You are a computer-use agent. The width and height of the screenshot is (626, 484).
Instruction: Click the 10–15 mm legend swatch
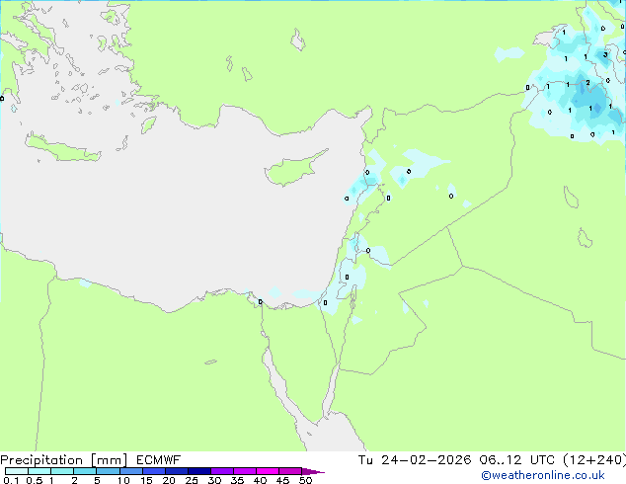tap(130, 471)
